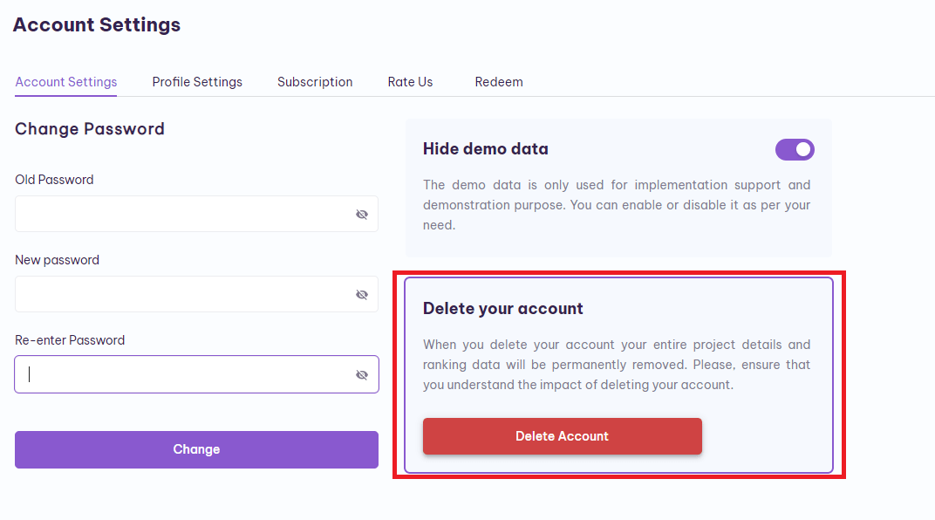935x520 pixels.
Task: Click the Change Password section heading
Action: (90, 129)
